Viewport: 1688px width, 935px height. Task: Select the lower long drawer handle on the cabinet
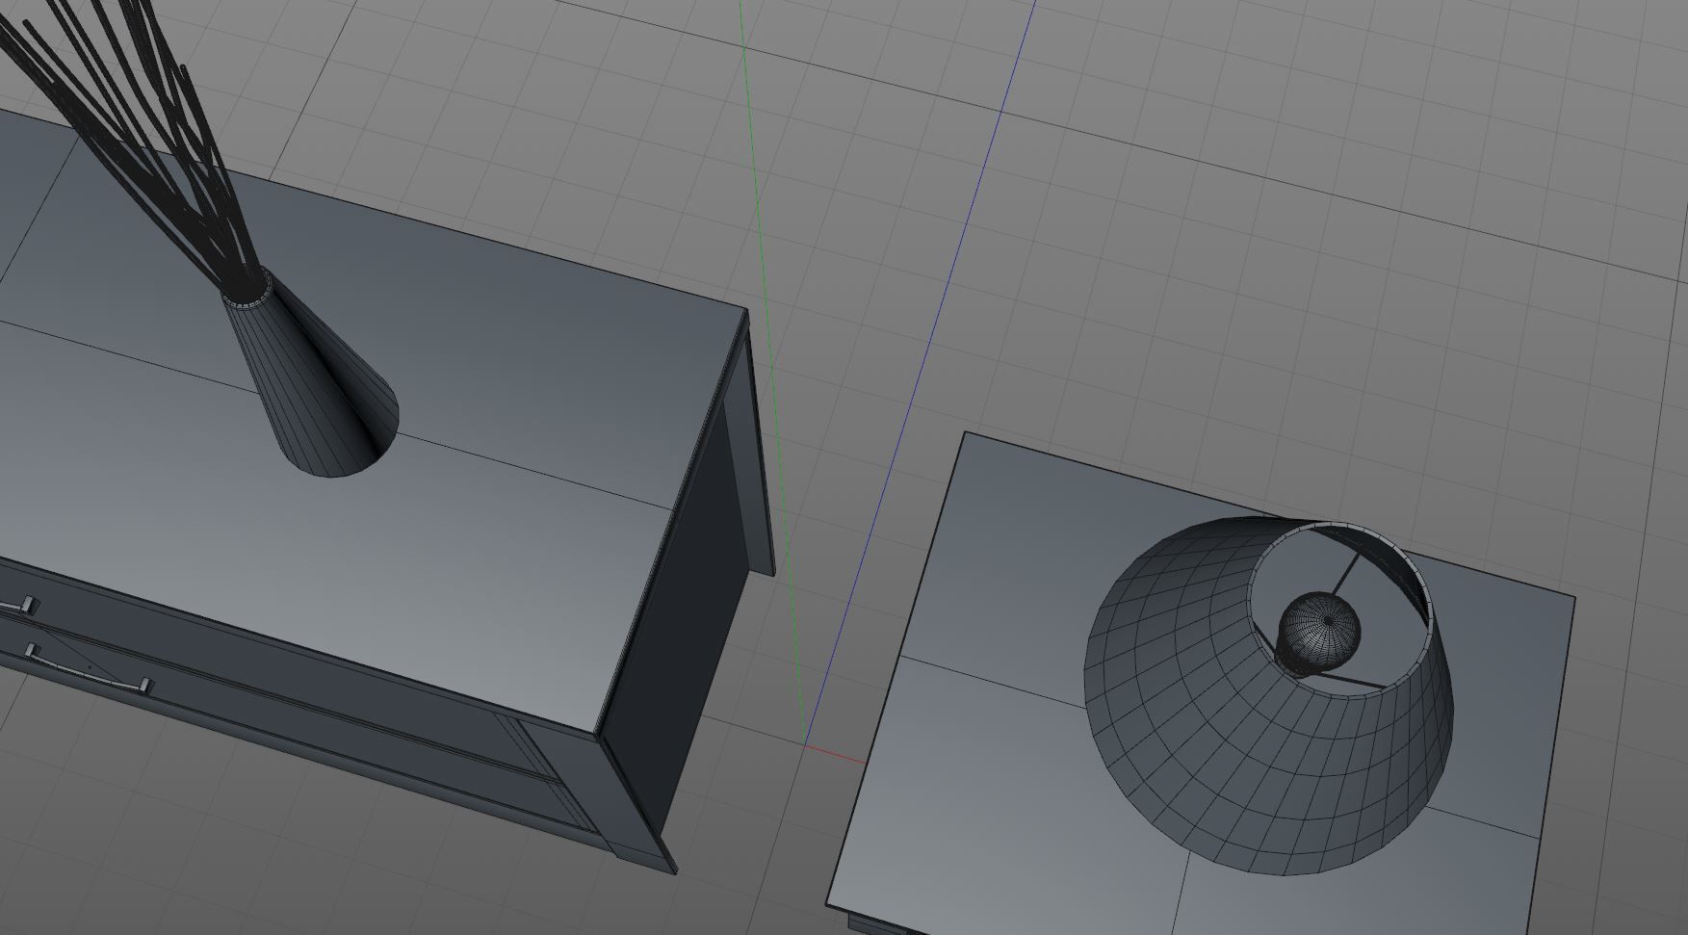pyautogui.click(x=89, y=667)
